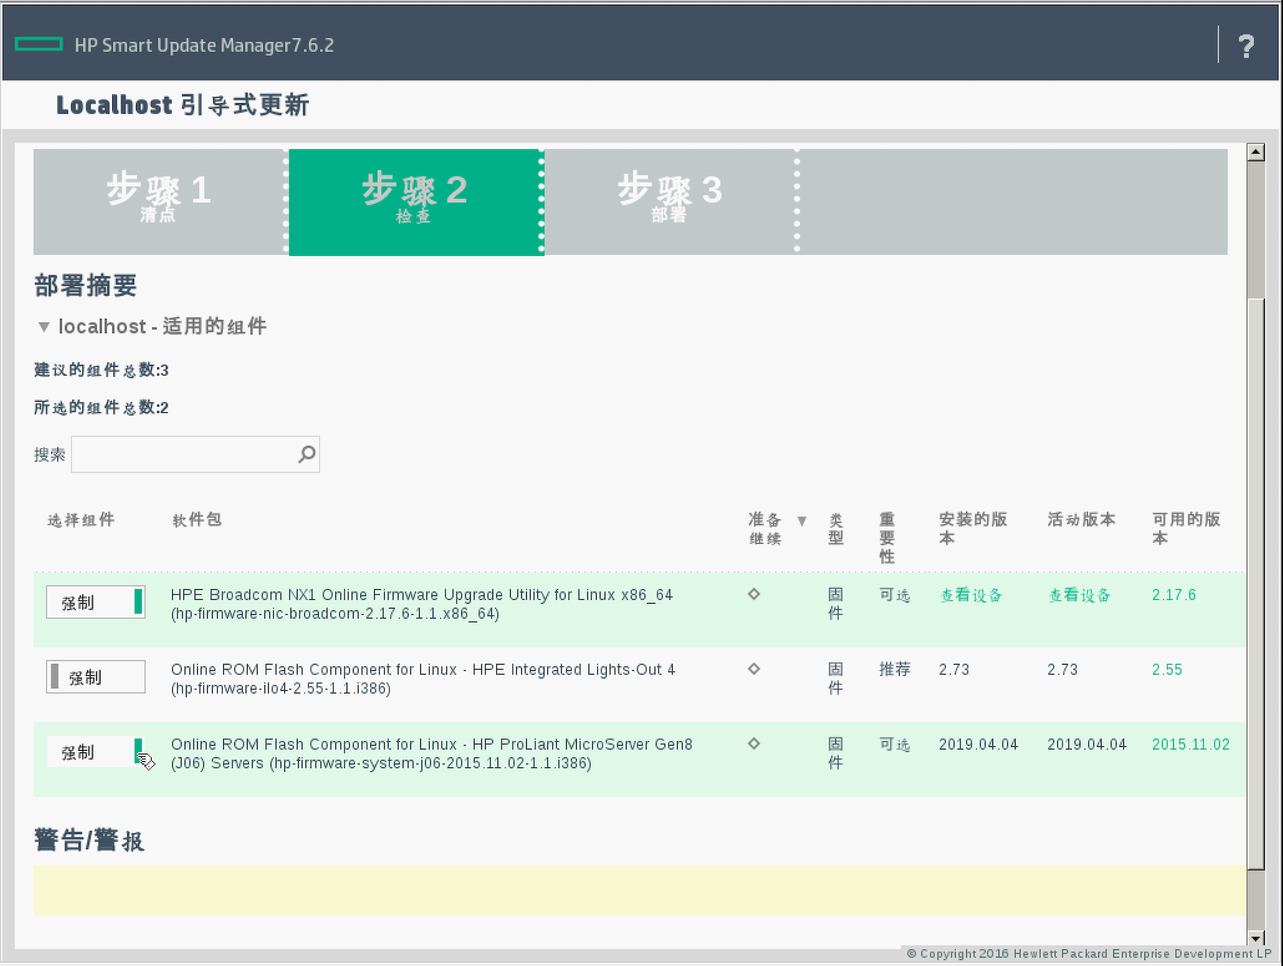Image resolution: width=1283 pixels, height=966 pixels.
Task: Select HPE Broadcom NX1 Online Firmware package text
Action: pos(422,604)
